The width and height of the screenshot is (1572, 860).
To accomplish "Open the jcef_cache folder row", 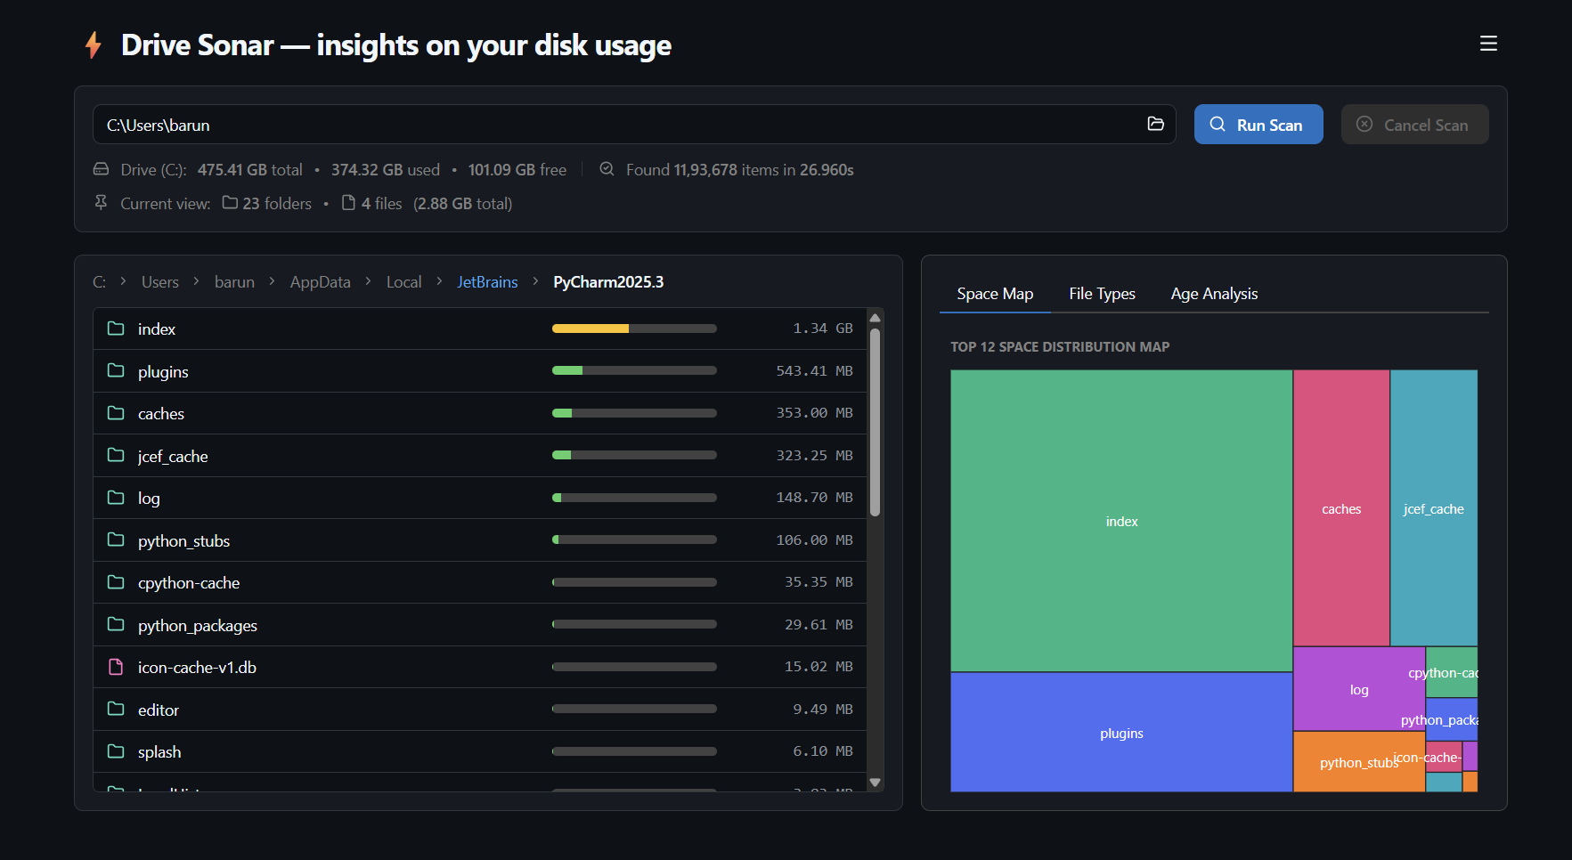I will 480,455.
